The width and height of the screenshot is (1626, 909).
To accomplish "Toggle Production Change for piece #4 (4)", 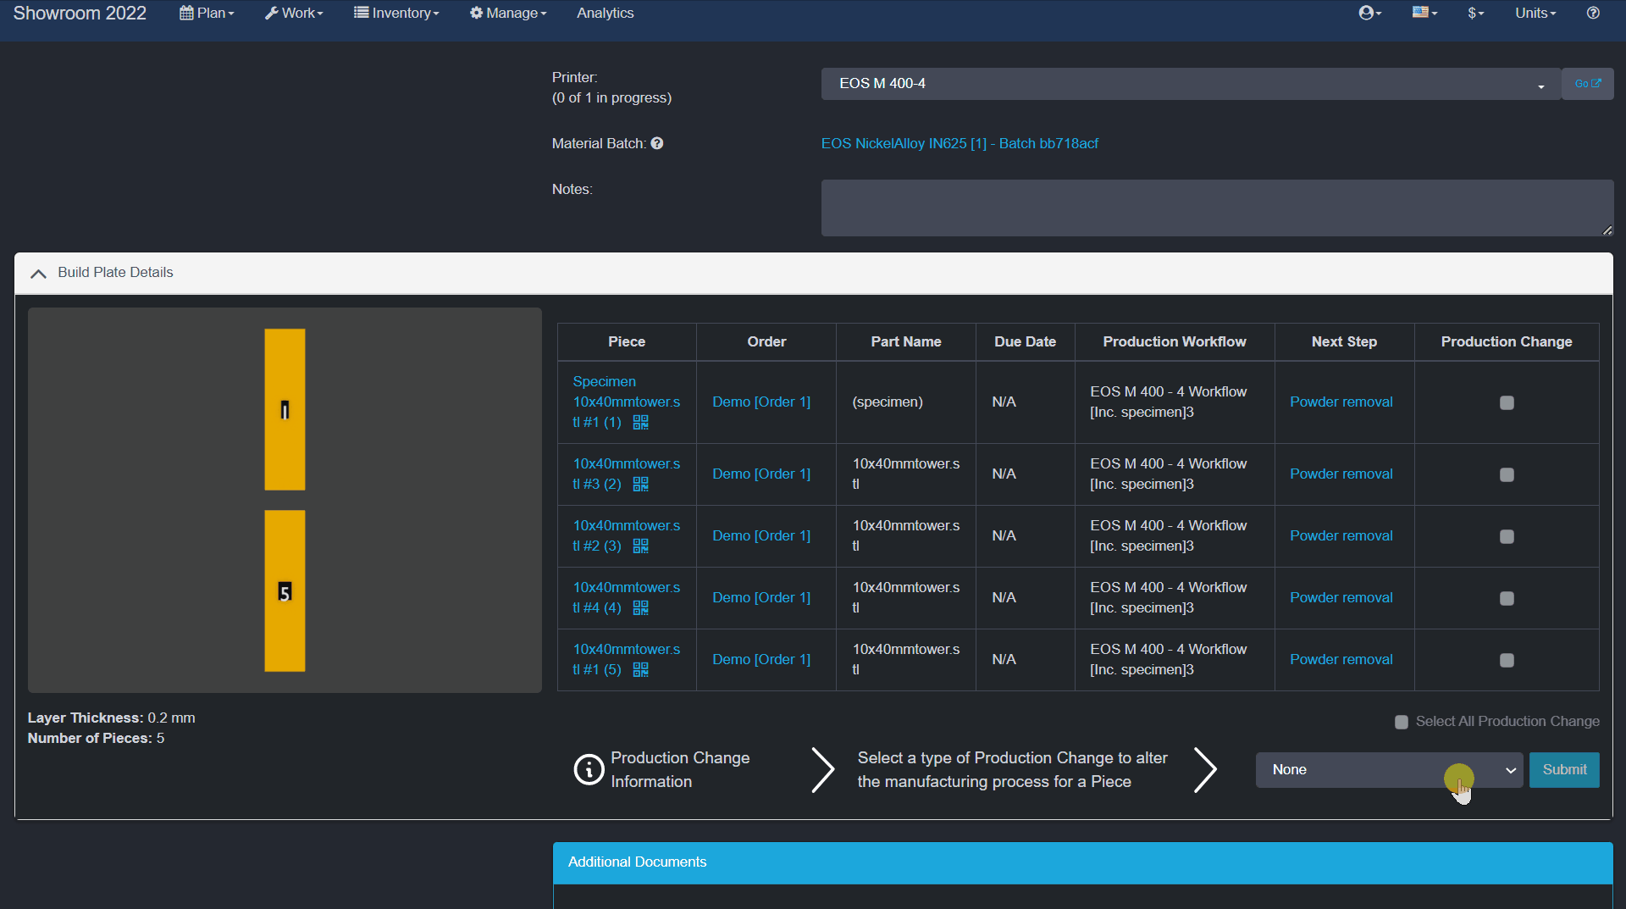I will point(1507,598).
